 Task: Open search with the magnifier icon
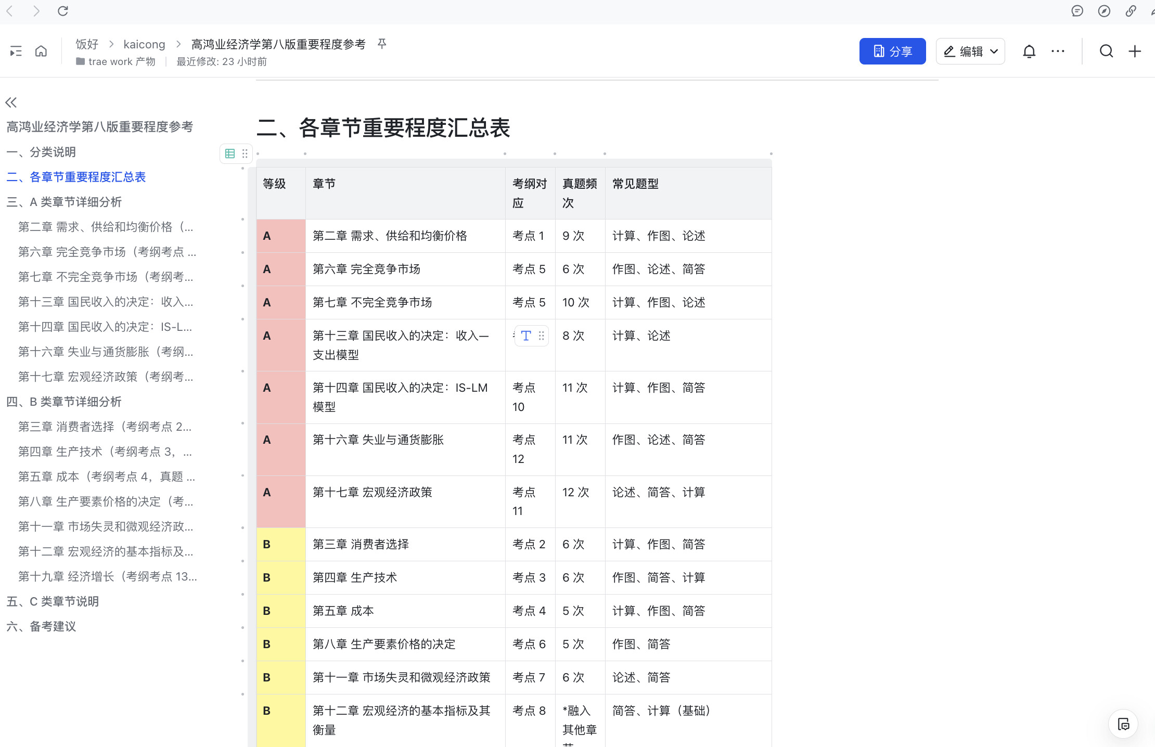click(1106, 51)
